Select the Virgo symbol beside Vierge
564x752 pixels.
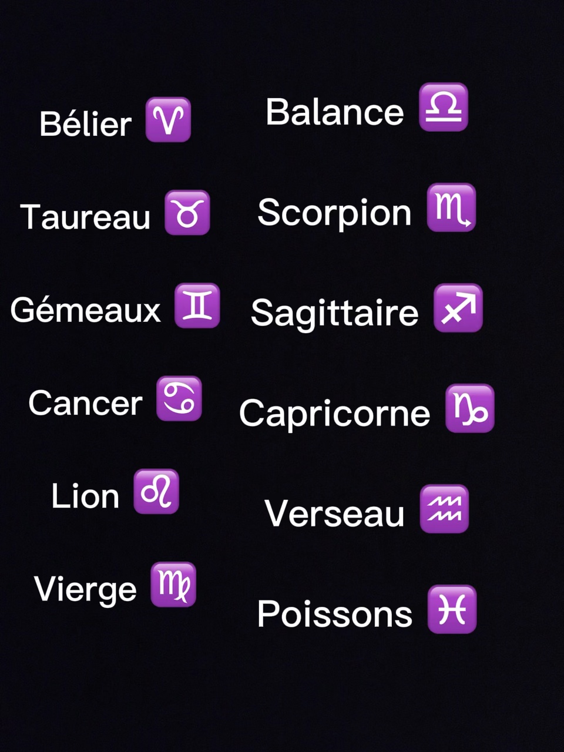(x=173, y=585)
